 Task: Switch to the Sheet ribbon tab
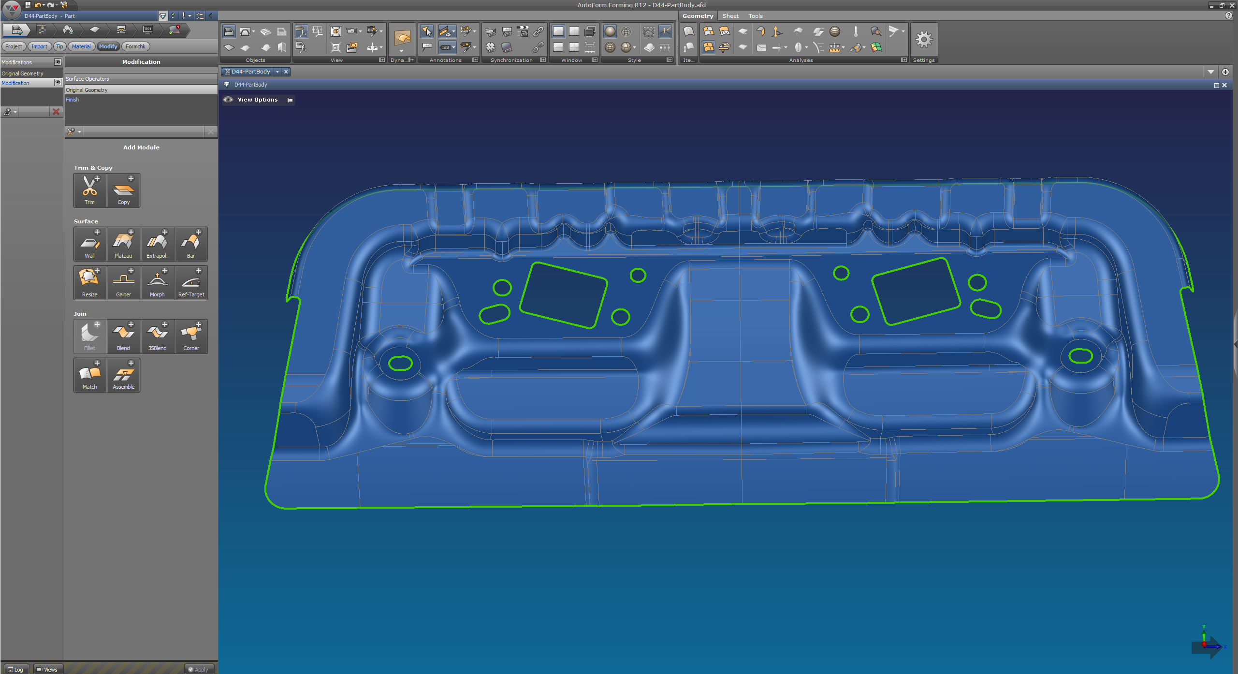[730, 16]
